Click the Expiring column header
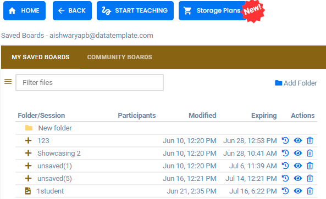The height and width of the screenshot is (199, 326). pos(264,116)
